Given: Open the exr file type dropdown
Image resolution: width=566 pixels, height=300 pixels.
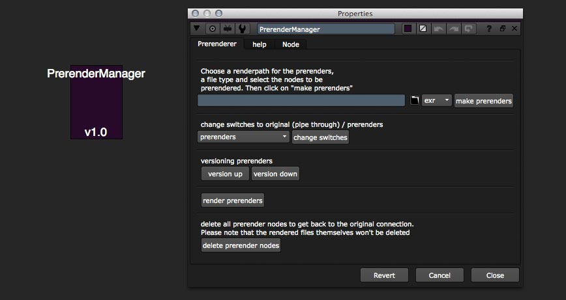Looking at the screenshot, I should 436,101.
